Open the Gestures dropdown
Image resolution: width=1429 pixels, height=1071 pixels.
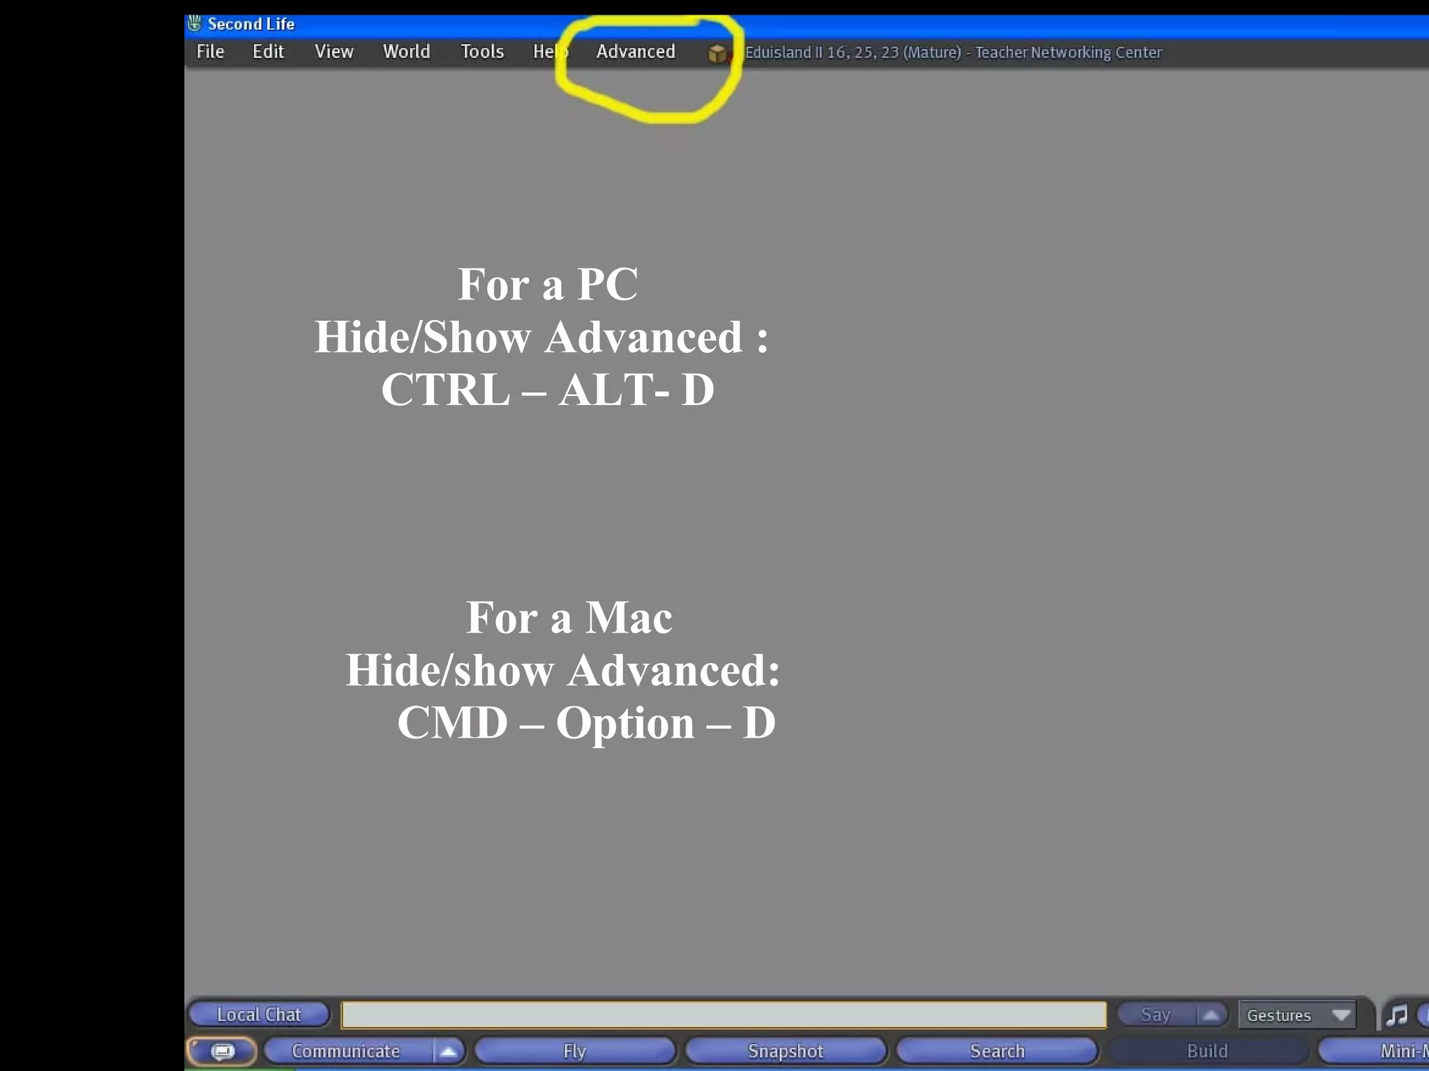(1297, 1015)
